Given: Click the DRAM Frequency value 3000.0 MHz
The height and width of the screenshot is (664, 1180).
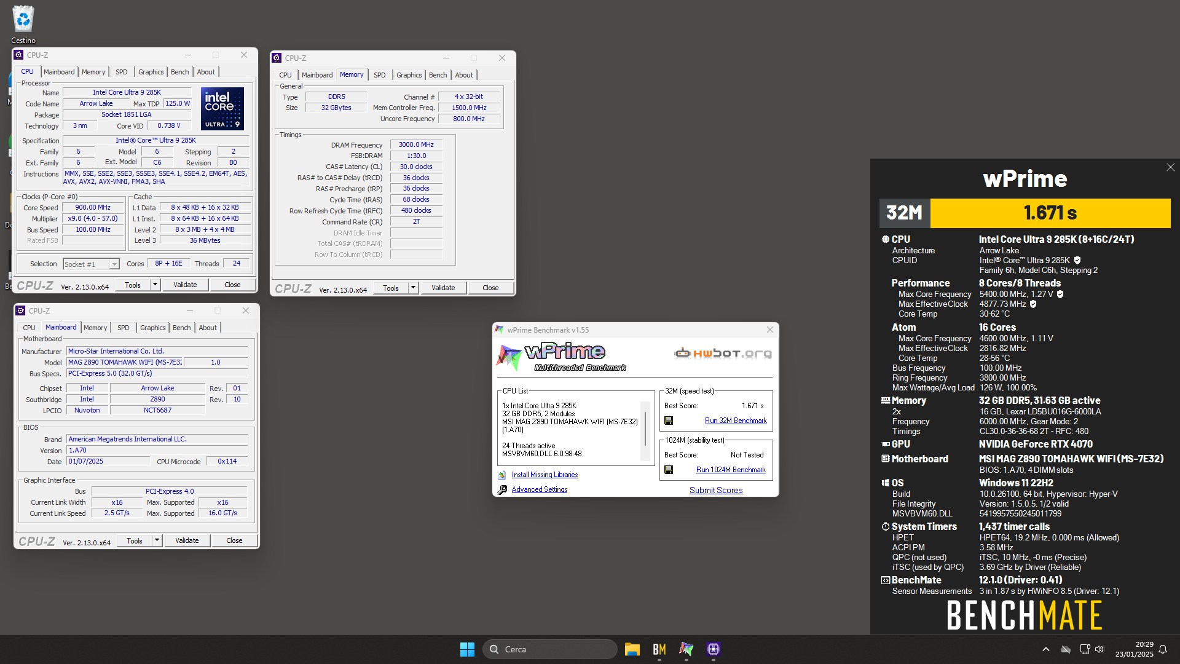Looking at the screenshot, I should (416, 145).
